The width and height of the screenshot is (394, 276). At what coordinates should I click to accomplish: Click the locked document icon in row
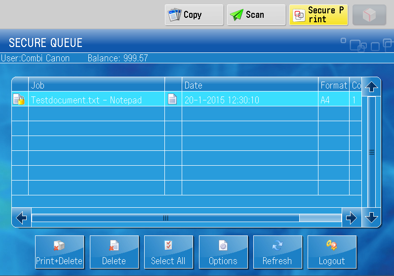(19, 99)
